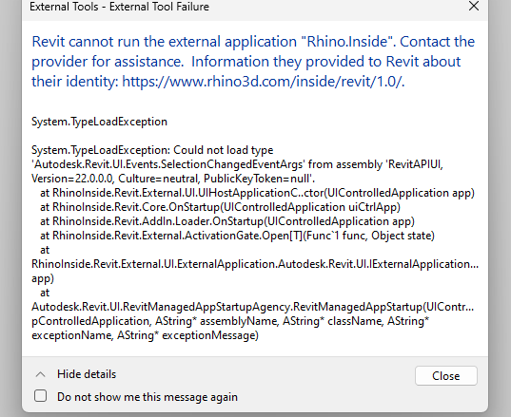The width and height of the screenshot is (511, 417).
Task: Click the RevitManagedAppStartupAgency stack trace line
Action: pyautogui.click(x=252, y=307)
